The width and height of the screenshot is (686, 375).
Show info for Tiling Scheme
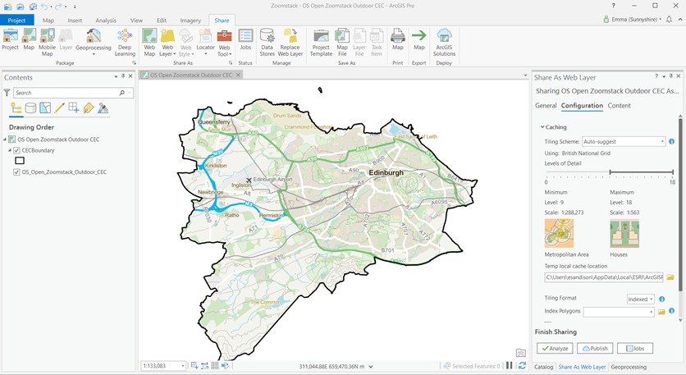click(x=671, y=141)
